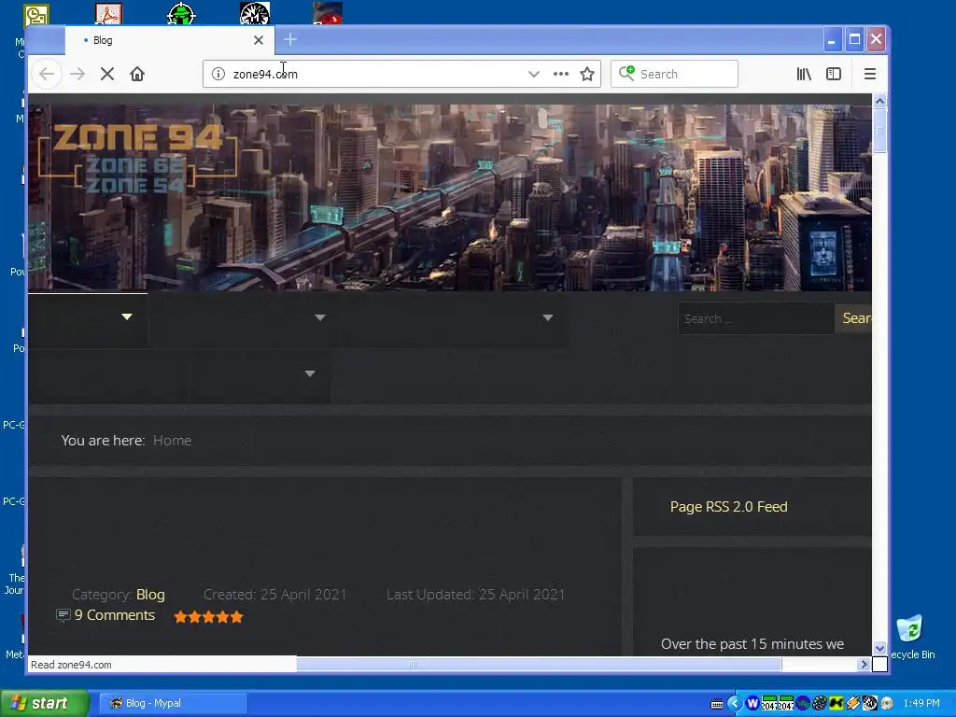This screenshot has height=717, width=956.
Task: Switch to Blog - Mypal taskbar button
Action: click(x=172, y=703)
